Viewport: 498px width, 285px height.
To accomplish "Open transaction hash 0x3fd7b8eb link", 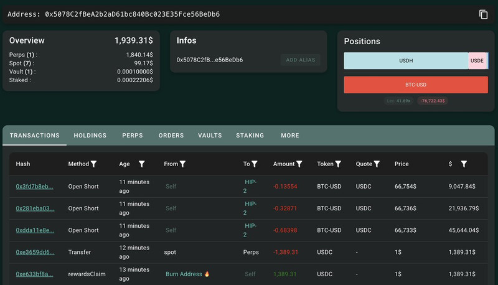I will click(x=35, y=186).
